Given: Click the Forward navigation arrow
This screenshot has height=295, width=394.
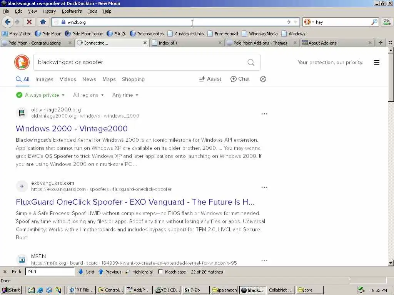Looking at the screenshot, I should 17,22.
